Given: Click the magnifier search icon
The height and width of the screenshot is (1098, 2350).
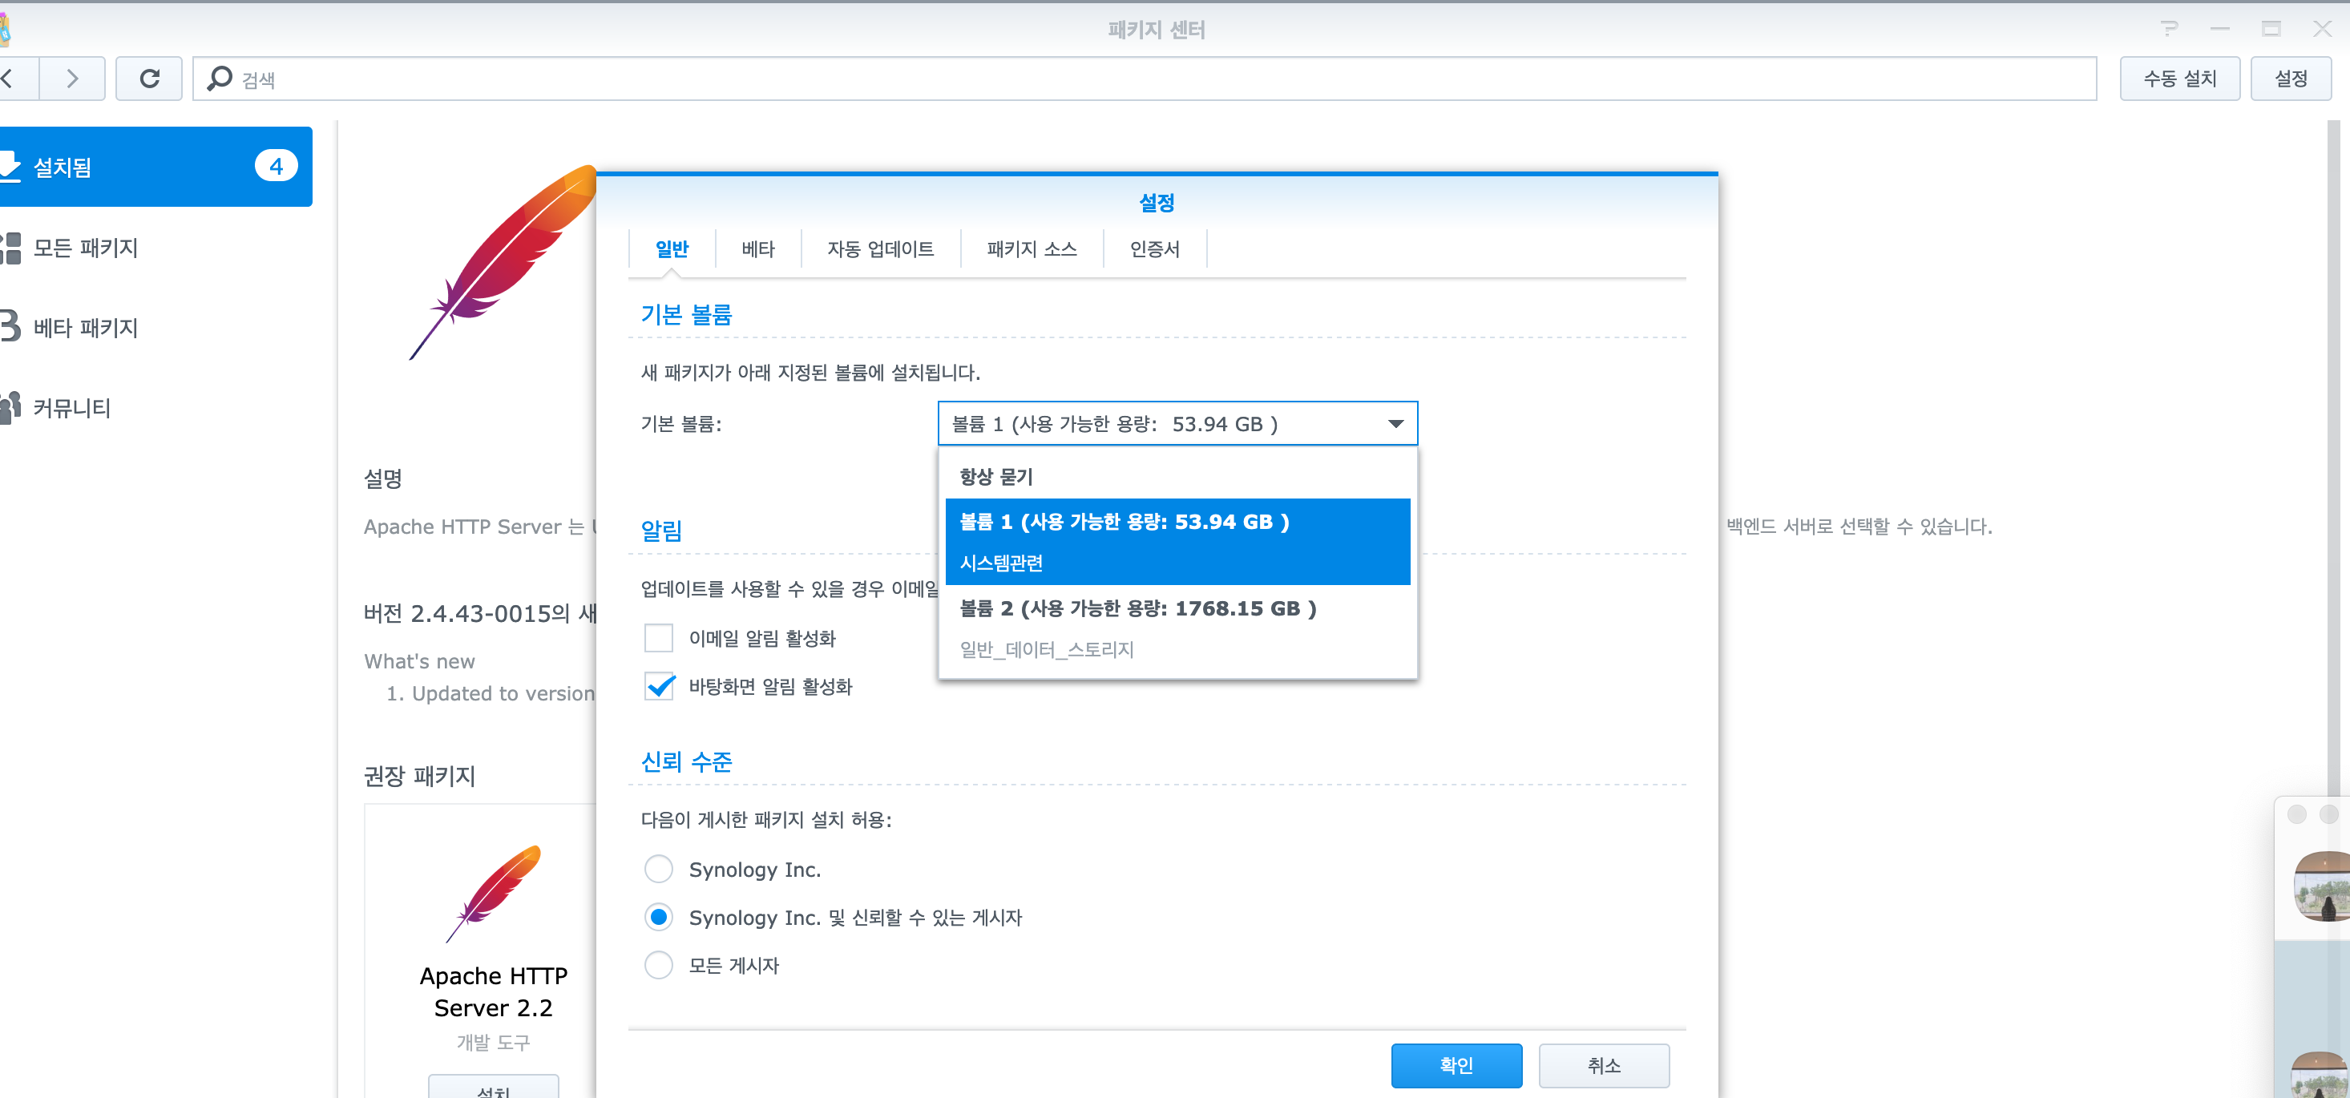Looking at the screenshot, I should [219, 79].
